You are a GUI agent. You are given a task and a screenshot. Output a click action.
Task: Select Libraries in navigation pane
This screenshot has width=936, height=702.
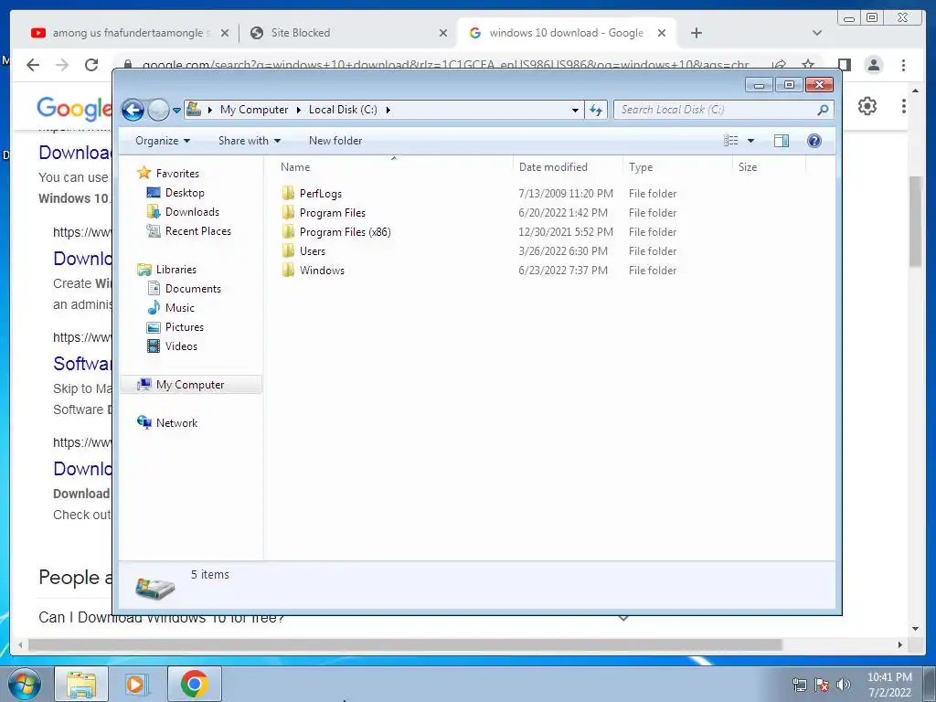(x=176, y=270)
